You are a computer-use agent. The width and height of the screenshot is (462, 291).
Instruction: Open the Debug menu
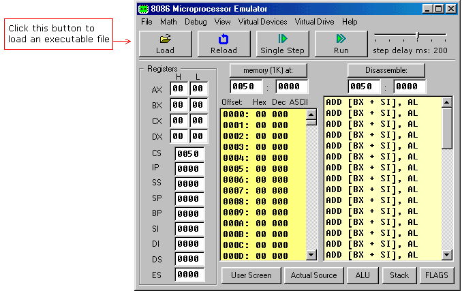tap(196, 22)
